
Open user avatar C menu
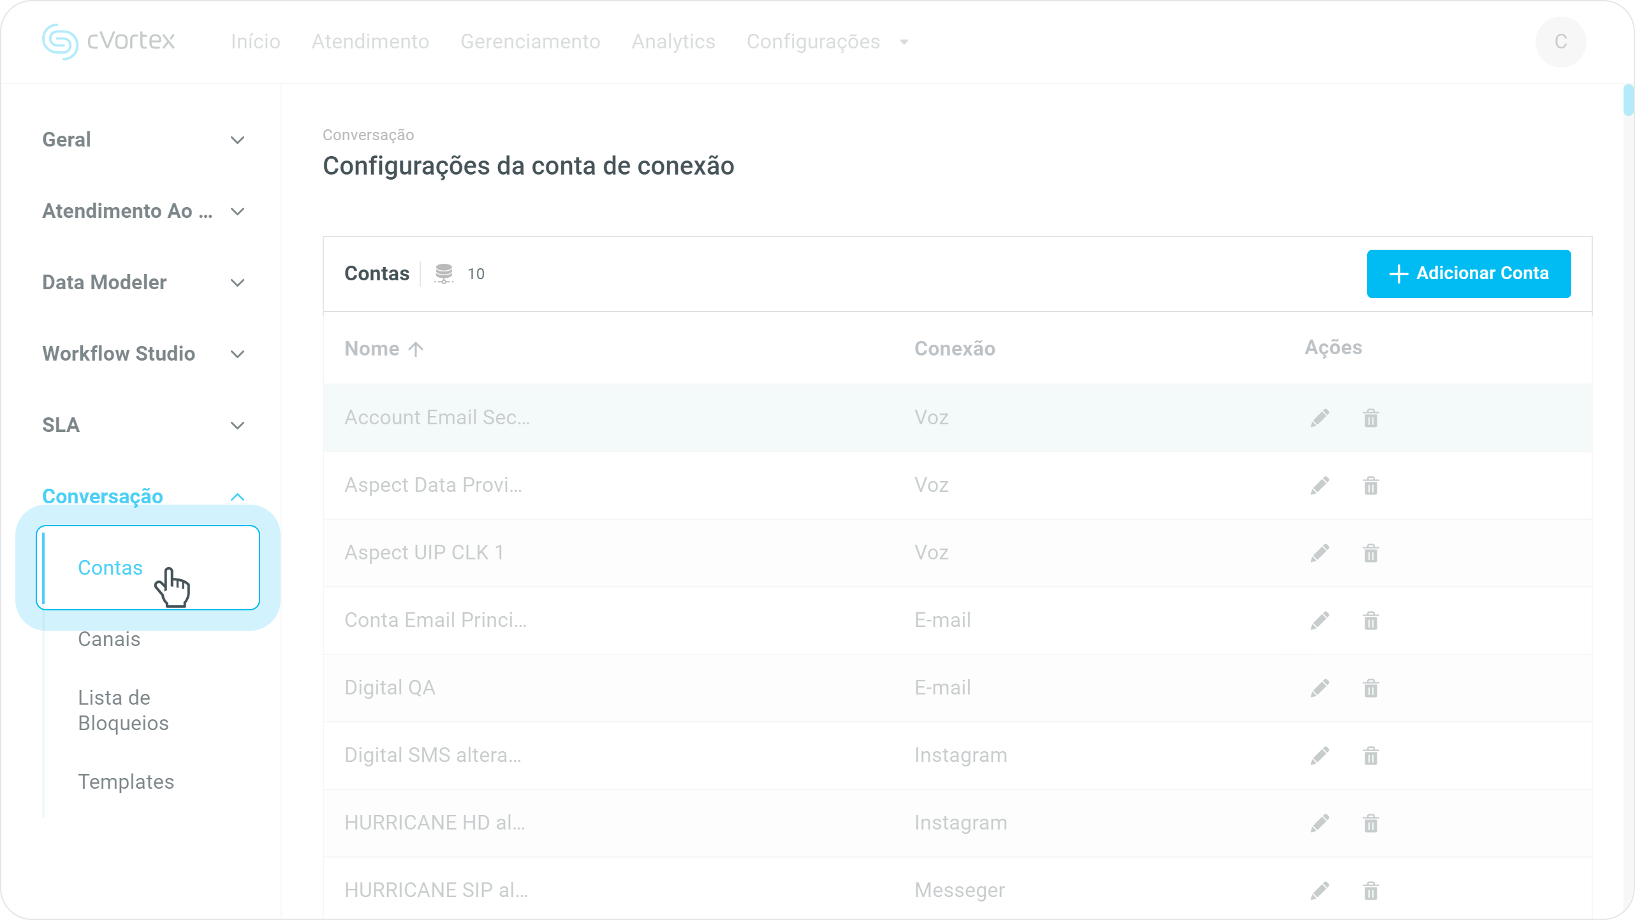tap(1560, 42)
